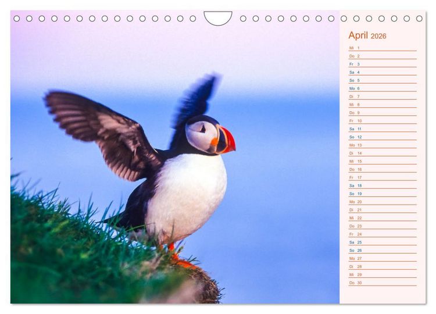Select the Sa 4 date row
The image size is (436, 314).
pos(383,72)
